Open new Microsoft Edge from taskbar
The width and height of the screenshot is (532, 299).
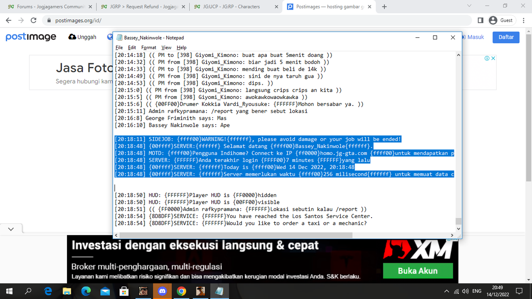(x=86, y=291)
